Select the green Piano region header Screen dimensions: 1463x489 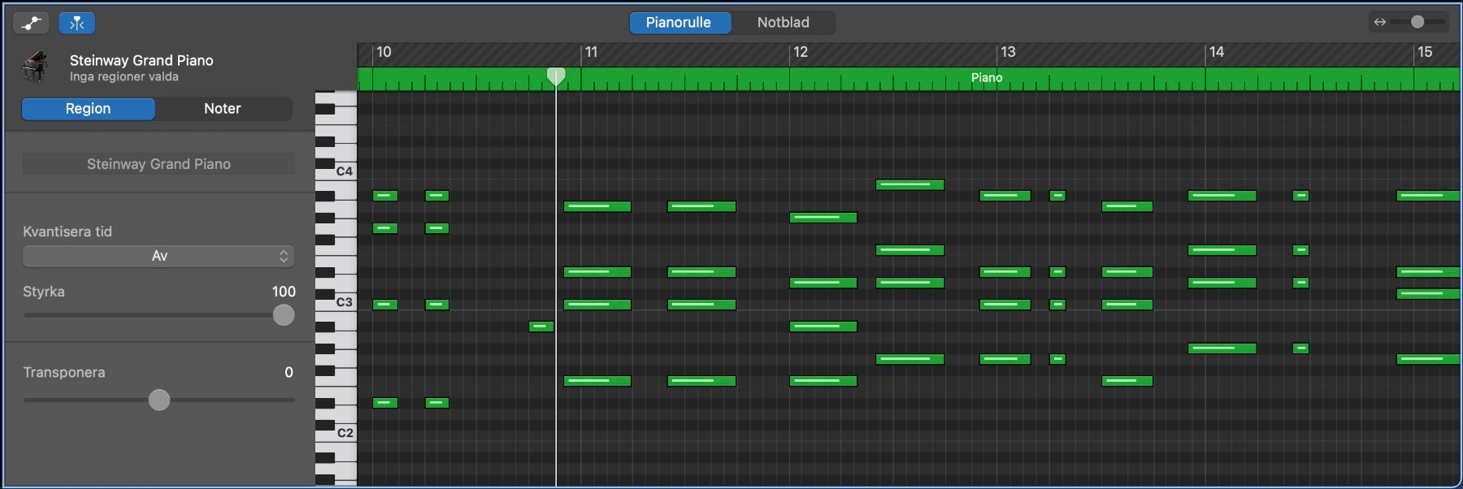coord(986,78)
